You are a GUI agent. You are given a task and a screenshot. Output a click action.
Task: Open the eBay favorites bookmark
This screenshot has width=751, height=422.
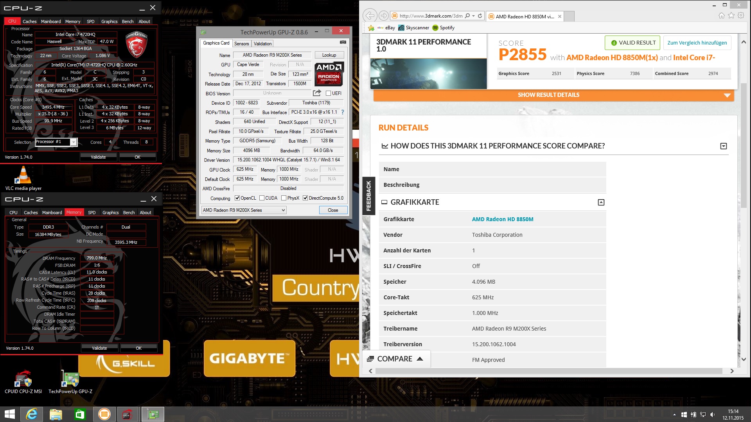tap(386, 28)
